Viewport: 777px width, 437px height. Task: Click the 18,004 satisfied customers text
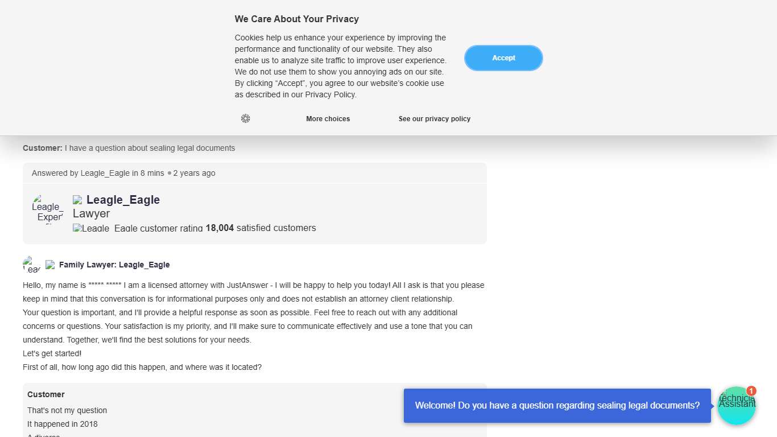click(x=261, y=228)
